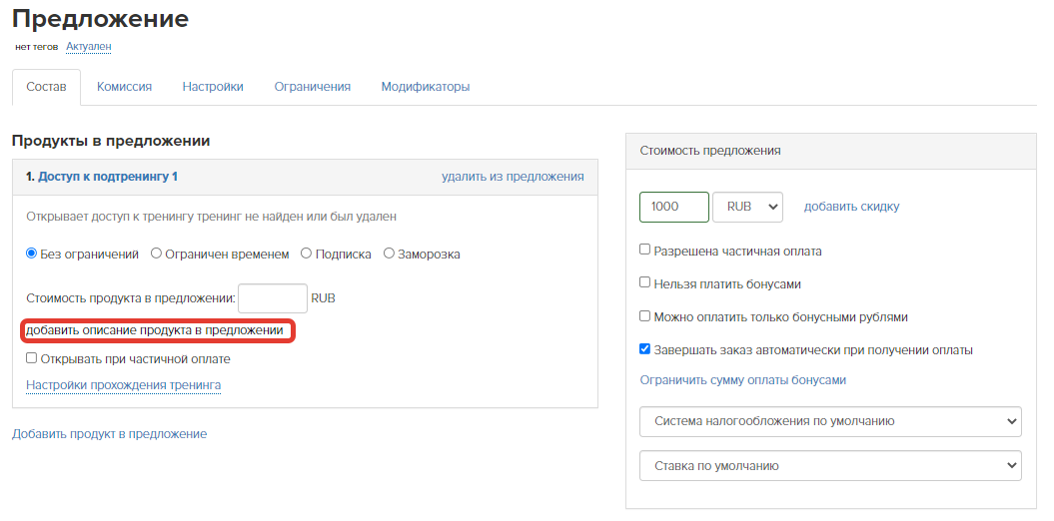The height and width of the screenshot is (521, 1054).
Task: Choose the Подписка radio option
Action: [306, 254]
